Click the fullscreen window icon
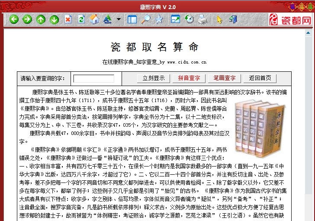Image resolution: width=315 pixels, height=221 pixels. pyautogui.click(x=175, y=19)
